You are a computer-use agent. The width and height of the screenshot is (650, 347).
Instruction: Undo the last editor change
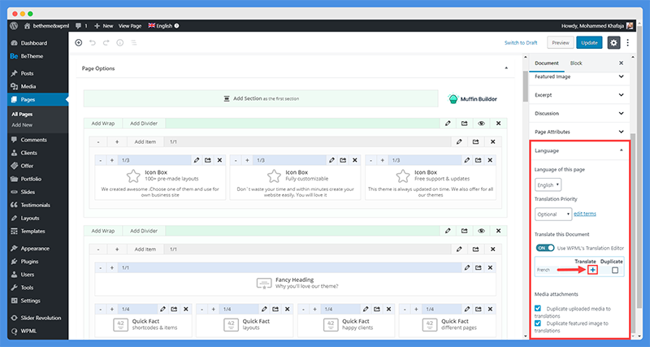click(93, 43)
